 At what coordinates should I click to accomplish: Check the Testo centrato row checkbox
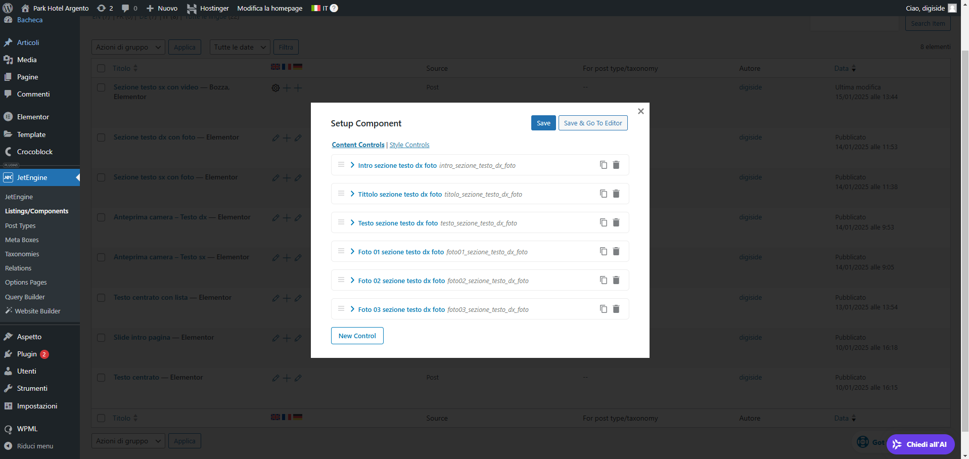coord(101,378)
